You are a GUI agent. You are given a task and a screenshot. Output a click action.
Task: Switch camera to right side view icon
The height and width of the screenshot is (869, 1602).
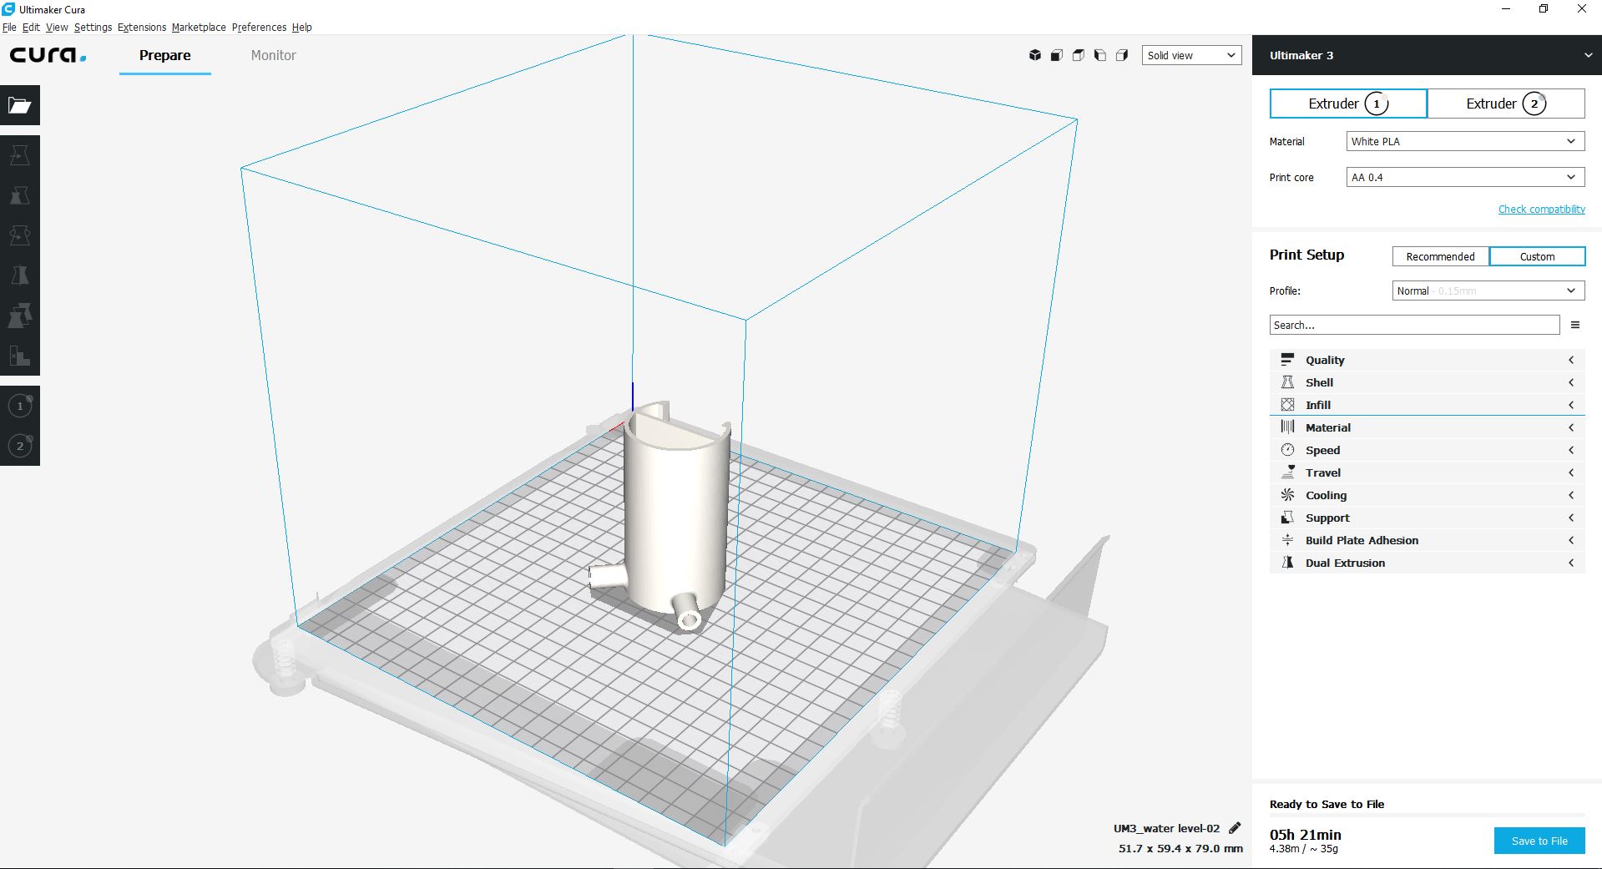coord(1122,55)
